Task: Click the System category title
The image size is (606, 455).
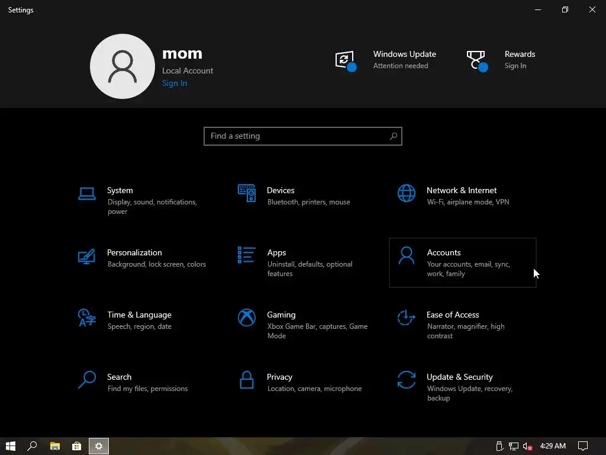Action: (120, 190)
